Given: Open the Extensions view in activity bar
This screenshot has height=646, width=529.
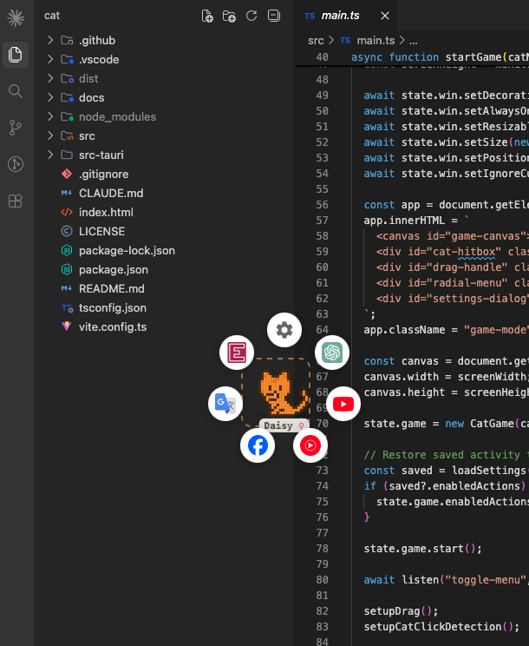Looking at the screenshot, I should click(16, 201).
